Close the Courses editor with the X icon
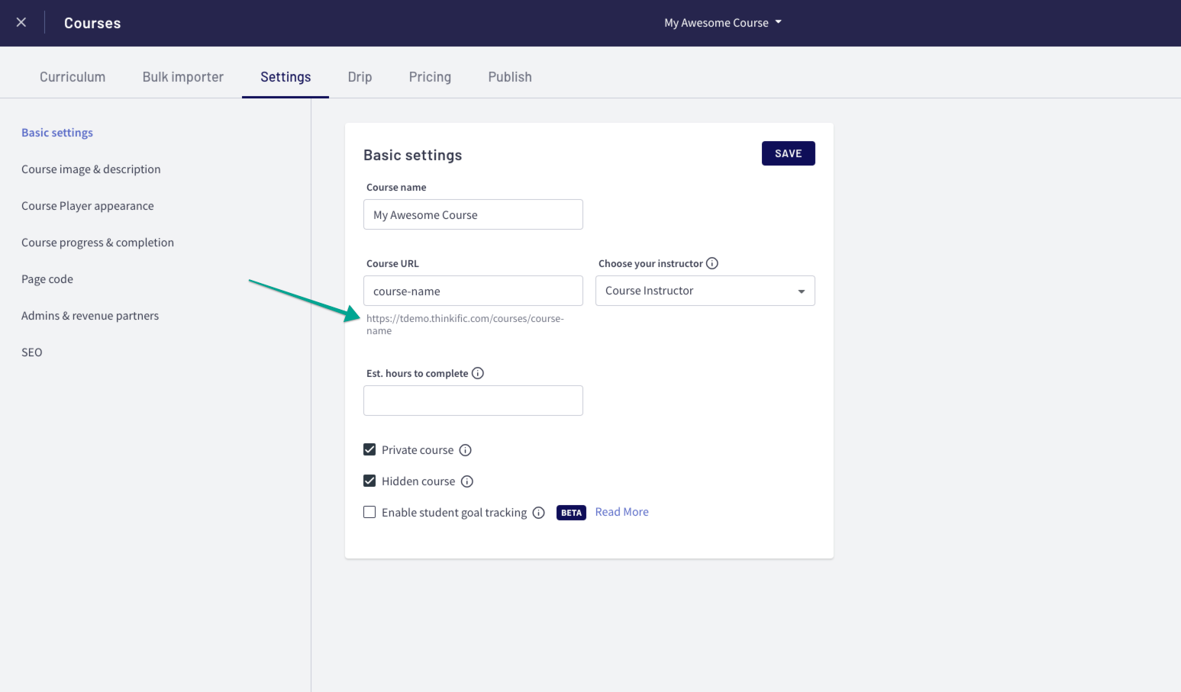This screenshot has height=692, width=1181. [x=21, y=22]
